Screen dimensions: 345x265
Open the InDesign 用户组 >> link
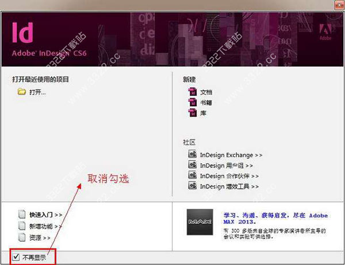pyautogui.click(x=227, y=166)
